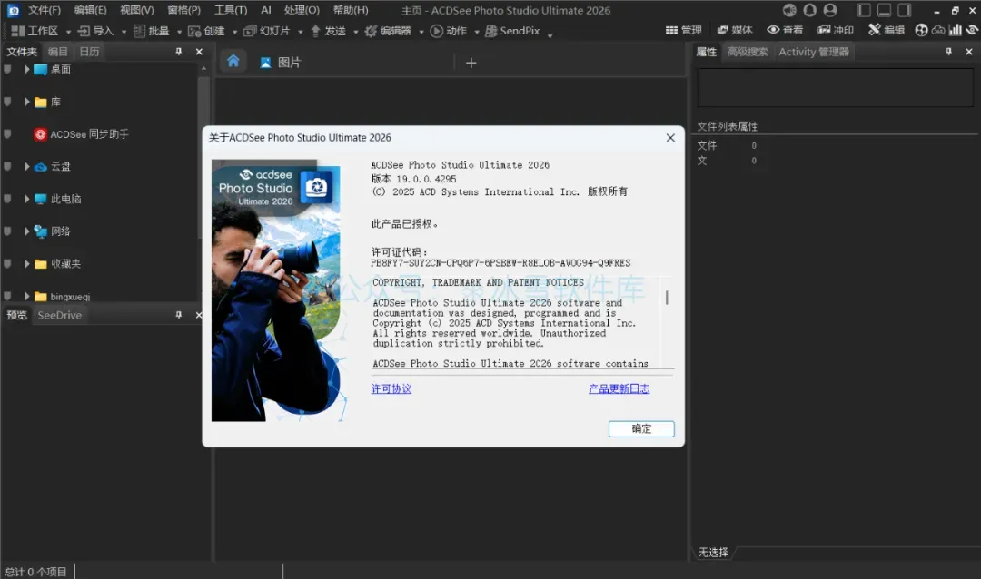Viewport: 981px width, 579px height.
Task: Switch to the 高级搜索 tab
Action: point(747,52)
